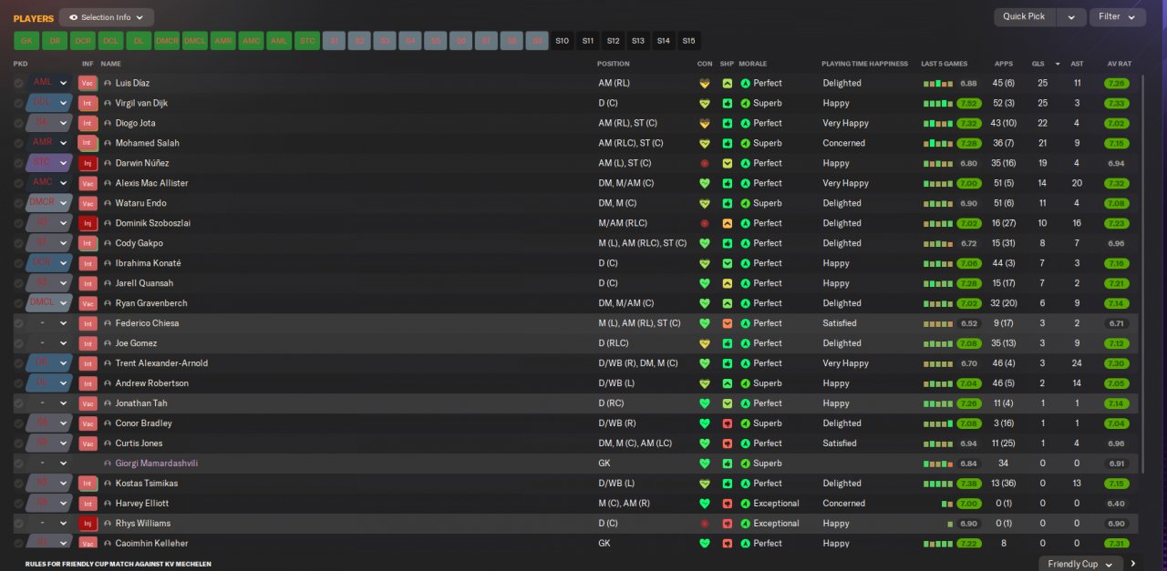
Task: Sort by the AV RAT column header
Action: tap(1119, 64)
